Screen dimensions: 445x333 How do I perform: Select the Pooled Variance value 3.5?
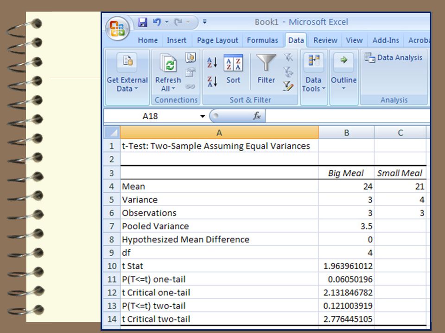coord(346,226)
